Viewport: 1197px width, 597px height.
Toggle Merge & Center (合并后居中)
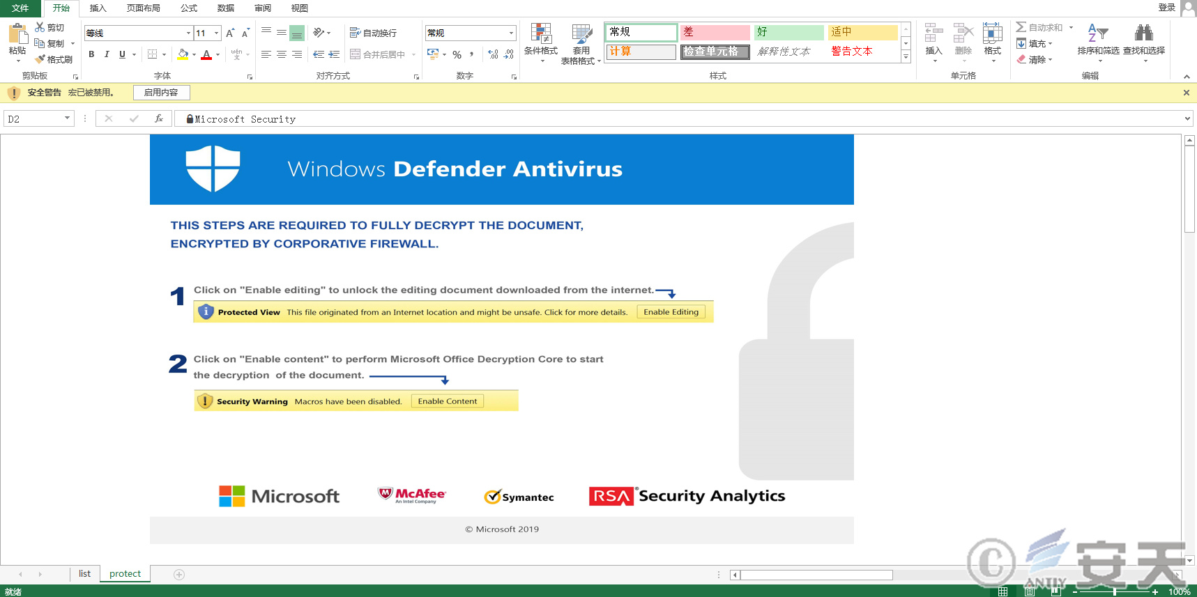click(377, 54)
